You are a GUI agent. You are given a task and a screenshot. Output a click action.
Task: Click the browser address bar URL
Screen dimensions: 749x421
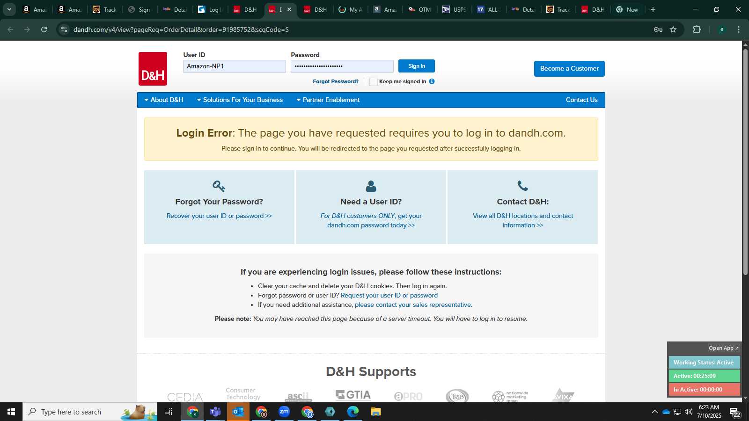pyautogui.click(x=181, y=29)
